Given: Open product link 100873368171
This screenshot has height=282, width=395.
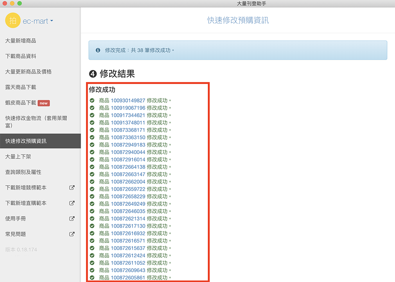Looking at the screenshot, I should 128,130.
